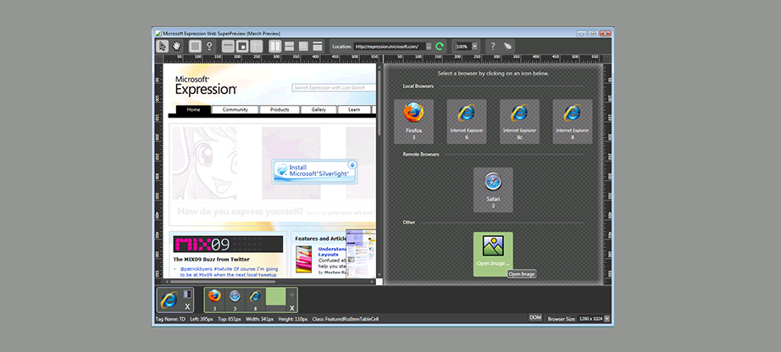Click Tag Name: TD status text

pyautogui.click(x=170, y=319)
